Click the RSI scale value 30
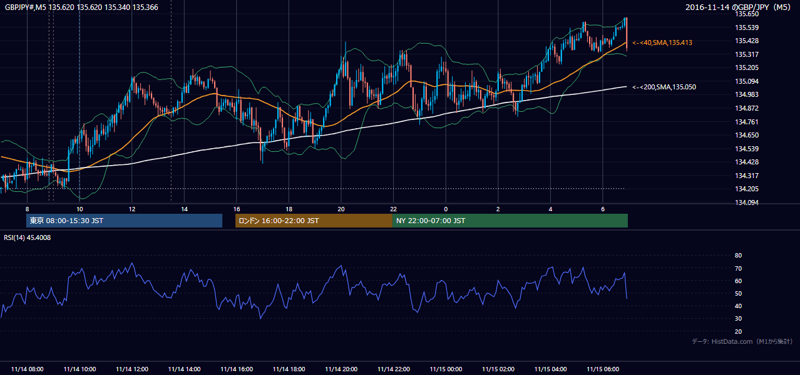 [x=738, y=319]
